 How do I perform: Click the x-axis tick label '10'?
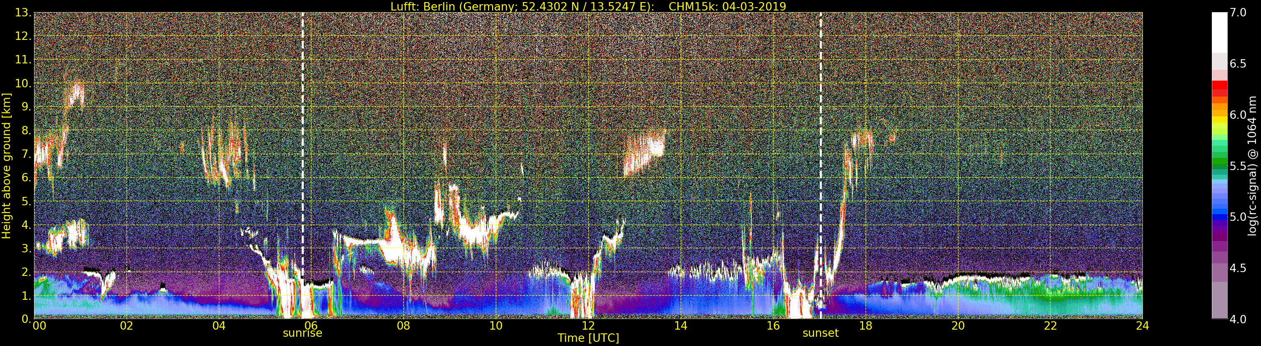496,326
